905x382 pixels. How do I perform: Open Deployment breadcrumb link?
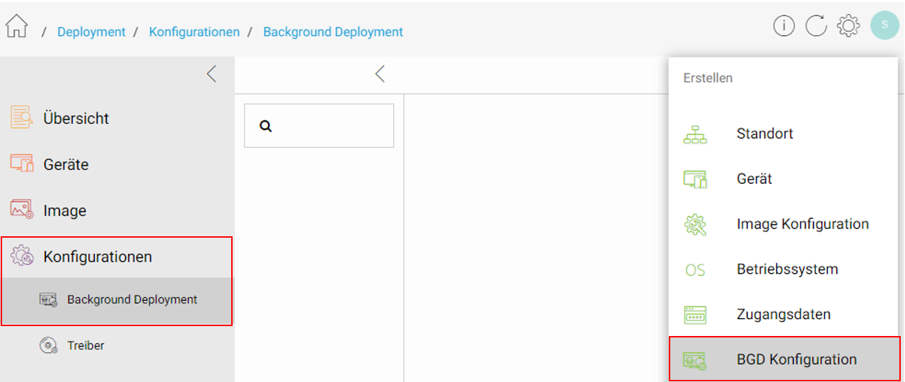click(x=91, y=32)
